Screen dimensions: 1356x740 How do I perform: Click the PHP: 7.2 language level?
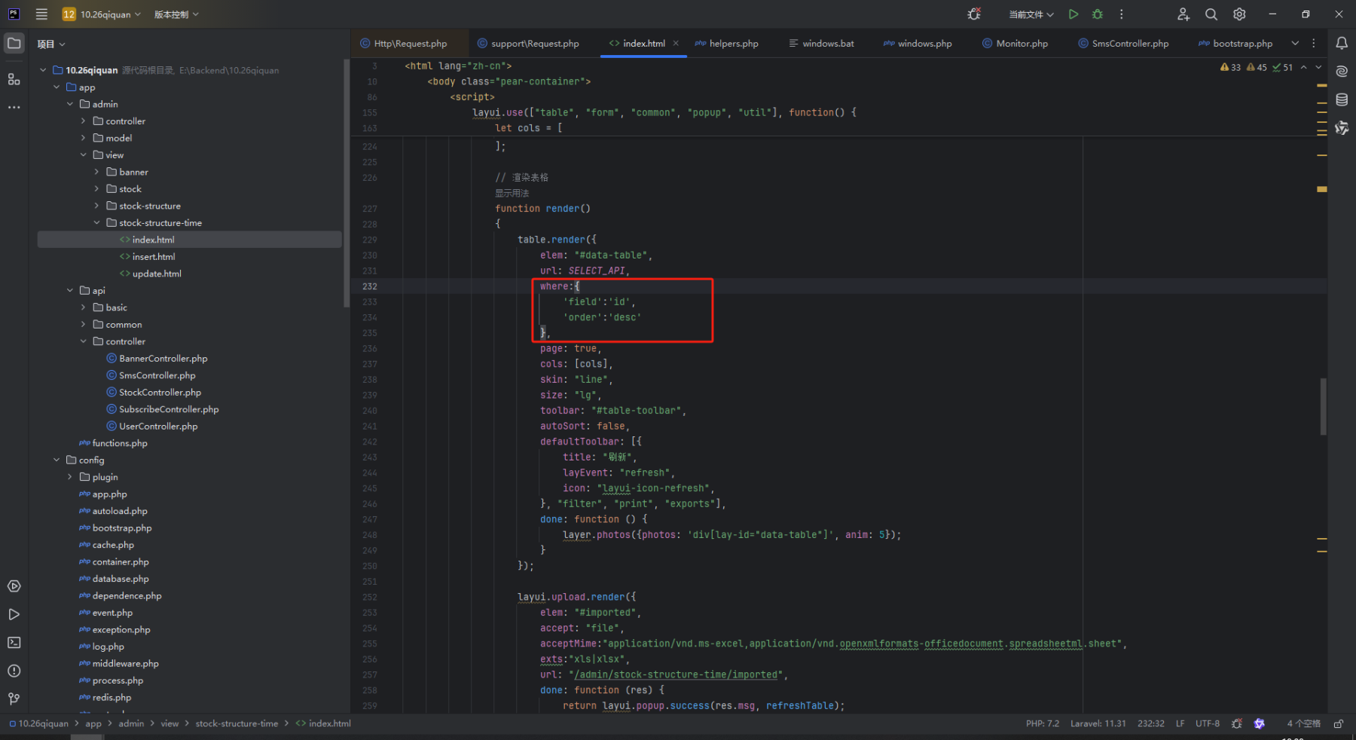(1042, 723)
